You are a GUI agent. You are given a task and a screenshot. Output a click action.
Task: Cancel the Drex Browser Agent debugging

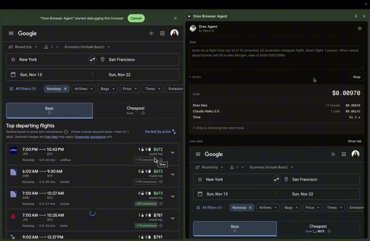tap(136, 18)
